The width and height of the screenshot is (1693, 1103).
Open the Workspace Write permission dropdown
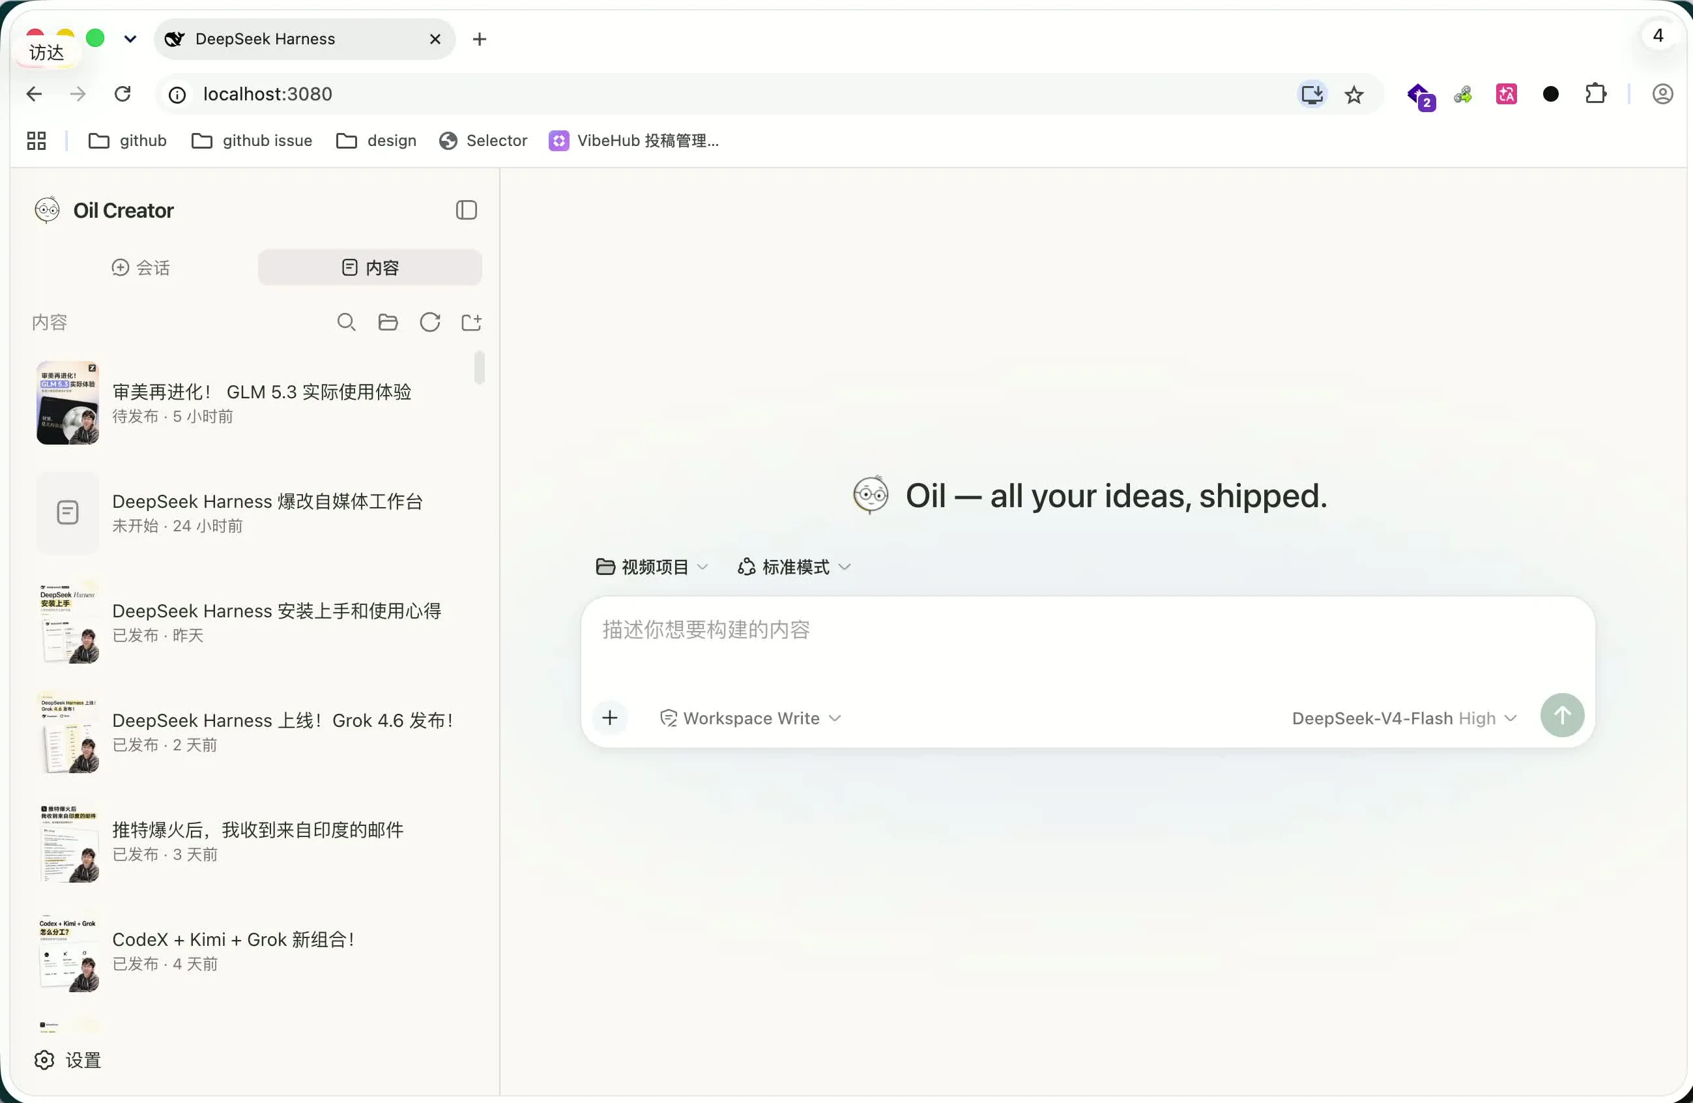[751, 718]
